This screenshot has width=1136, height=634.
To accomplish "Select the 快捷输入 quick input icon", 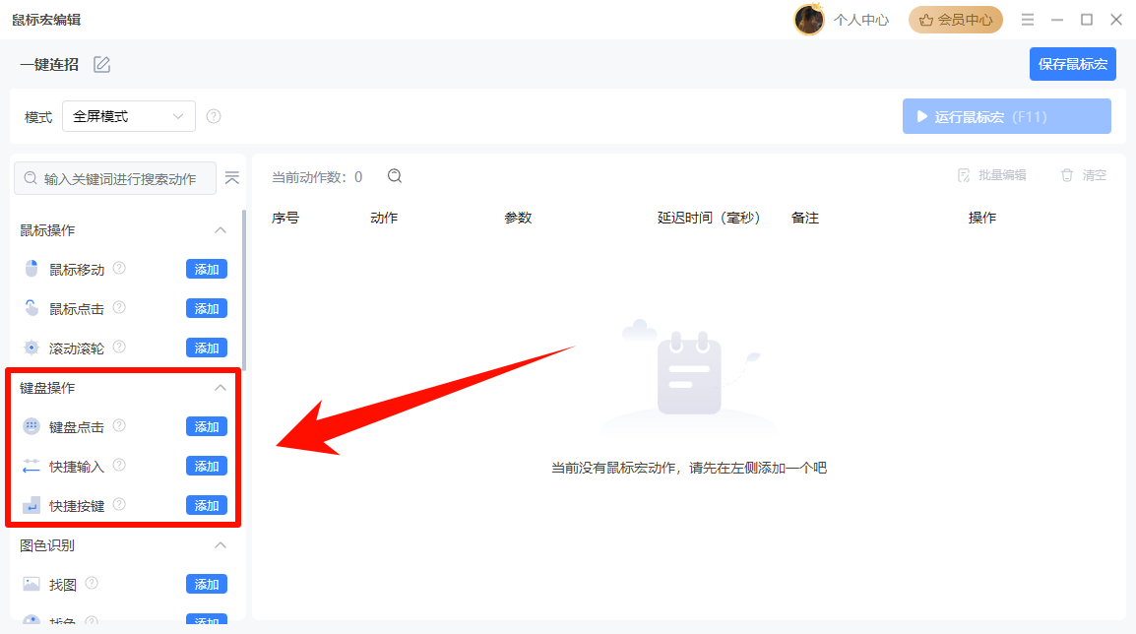I will (x=32, y=465).
